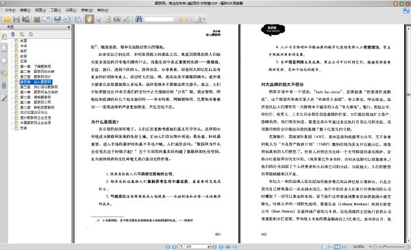Open the first bookmark in the tree
Screen dimensions: 411x250
pos(23,41)
